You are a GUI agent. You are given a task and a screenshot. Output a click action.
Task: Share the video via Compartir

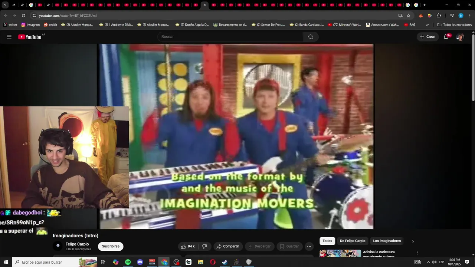pyautogui.click(x=228, y=246)
